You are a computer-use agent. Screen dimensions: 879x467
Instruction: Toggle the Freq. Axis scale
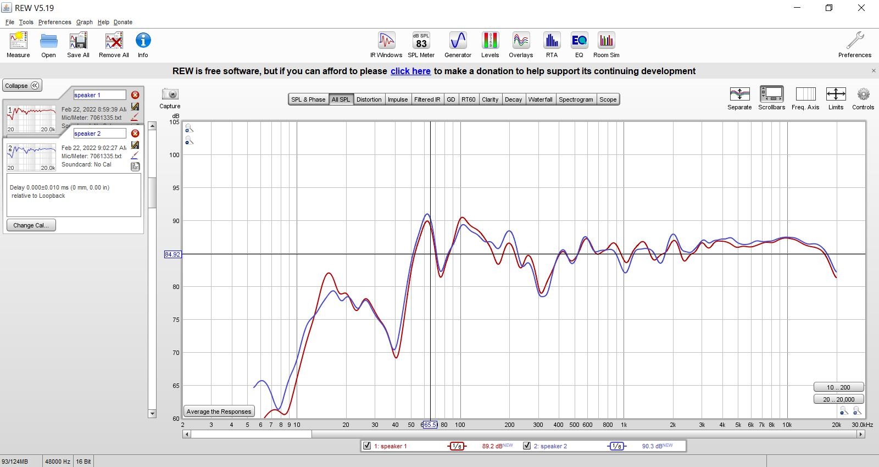point(805,98)
